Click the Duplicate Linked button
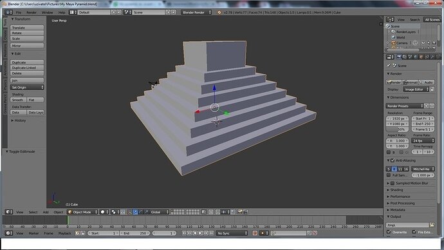 click(27, 68)
